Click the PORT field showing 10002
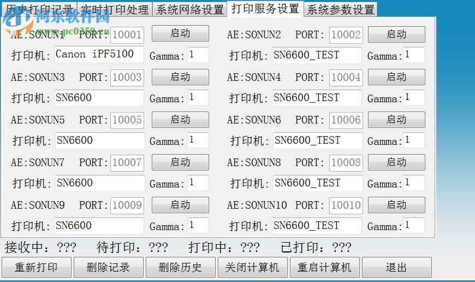Viewport: 475px width, 282px height. point(346,35)
